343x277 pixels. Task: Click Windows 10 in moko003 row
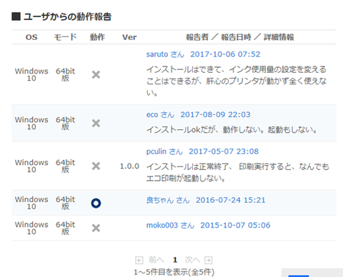(31, 228)
